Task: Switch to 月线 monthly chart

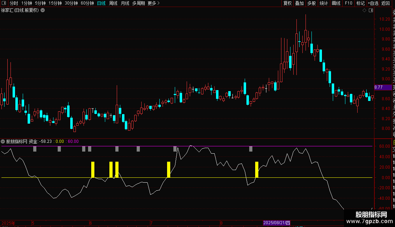Action: [x=125, y=3]
